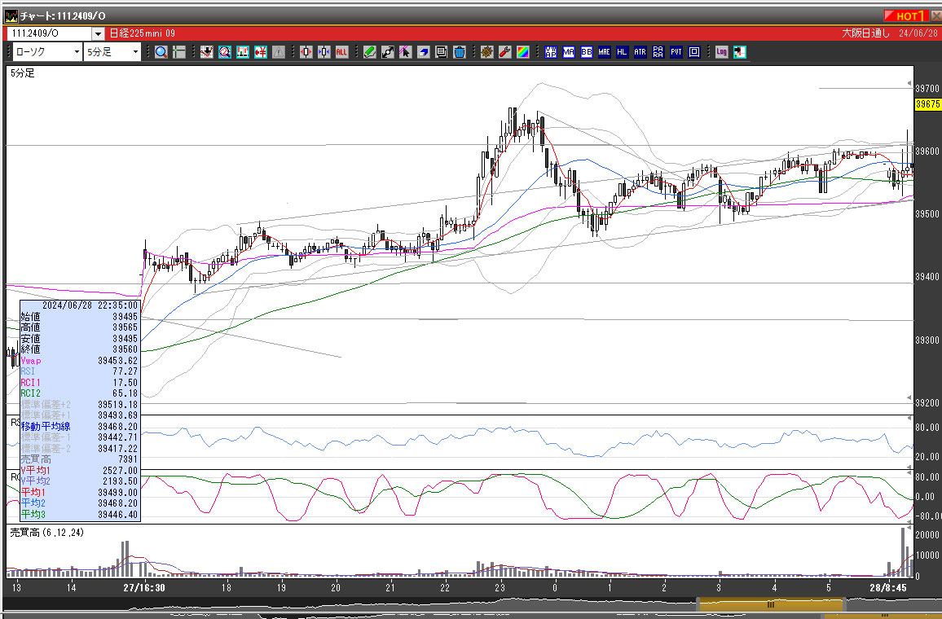Click the red ALL display icon
942x619 pixels.
click(341, 52)
